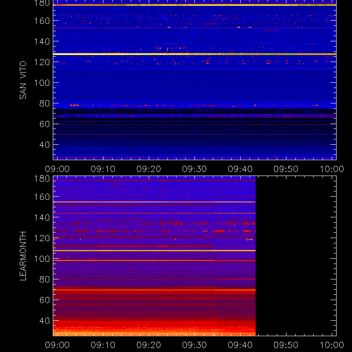Click the SAN VITO axis label

click(x=23, y=80)
